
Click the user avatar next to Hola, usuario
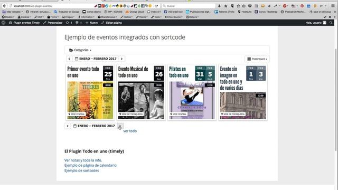pos(324,23)
